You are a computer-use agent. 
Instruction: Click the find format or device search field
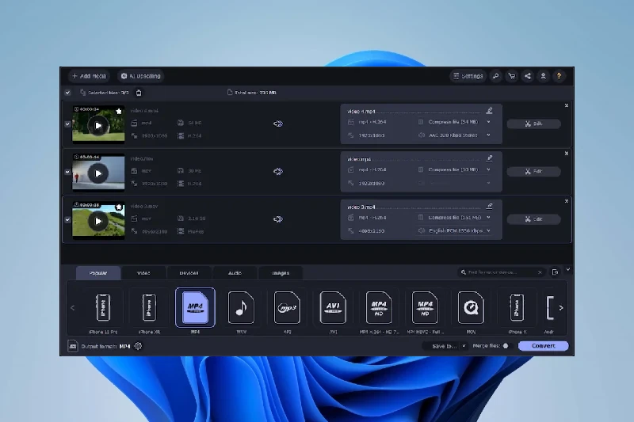click(x=500, y=272)
